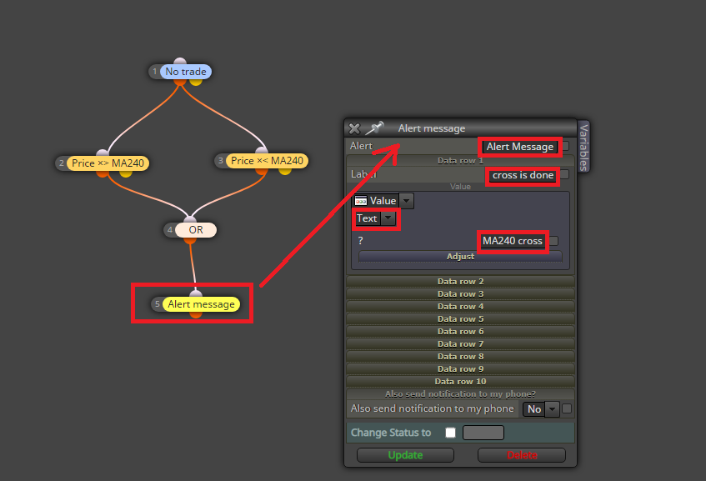Click the Alert row label
The height and width of the screenshot is (481, 706).
361,146
